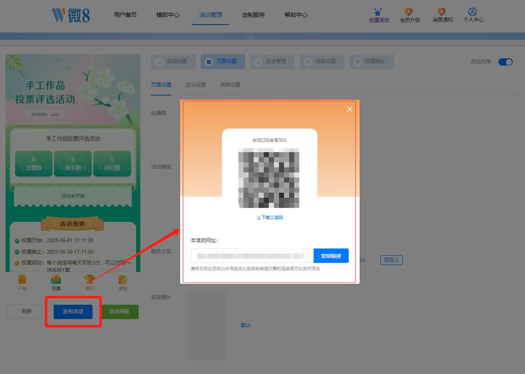525x374 pixels.
Task: Click 默认 link beside background image
Action: coord(246,325)
